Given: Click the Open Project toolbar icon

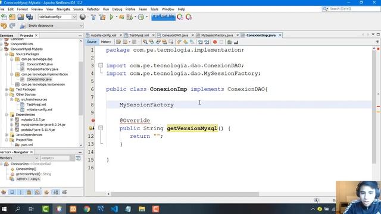Looking at the screenshot, I should 21,17.
